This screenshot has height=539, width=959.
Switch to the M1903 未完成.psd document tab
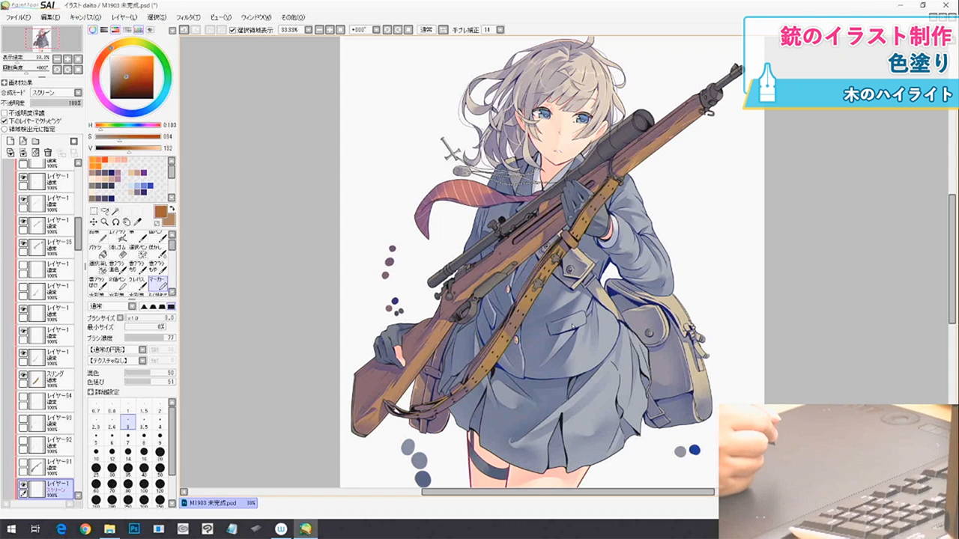[x=218, y=503]
